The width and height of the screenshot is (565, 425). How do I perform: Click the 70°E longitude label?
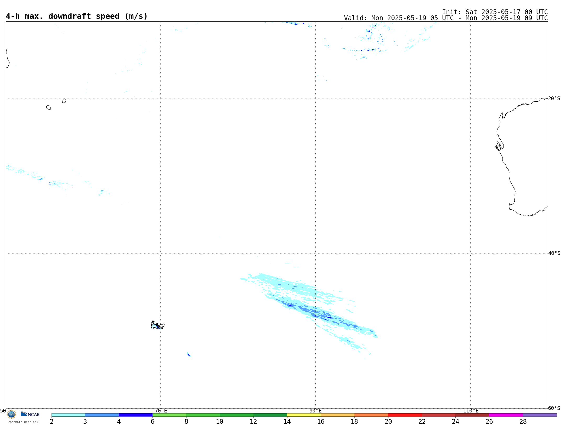pos(161,411)
